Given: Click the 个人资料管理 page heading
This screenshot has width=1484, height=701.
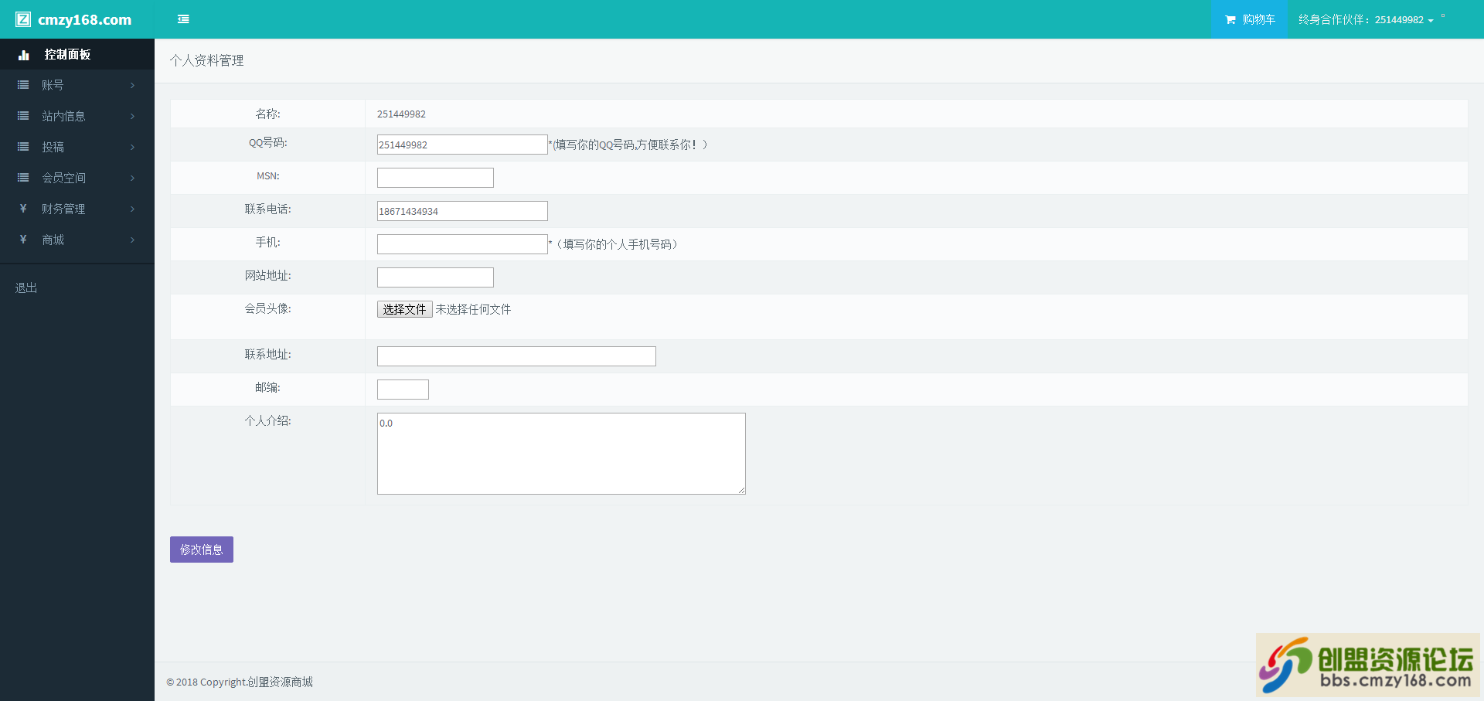Looking at the screenshot, I should (206, 60).
